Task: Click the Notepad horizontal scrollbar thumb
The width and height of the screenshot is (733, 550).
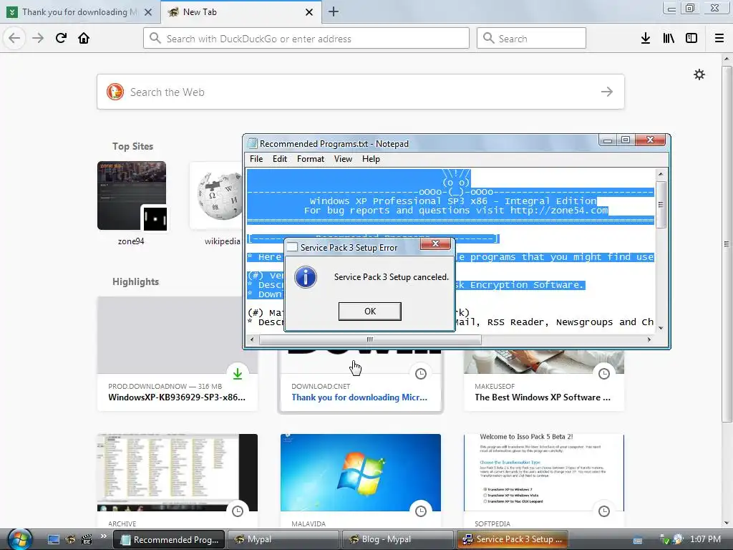Action: (x=370, y=339)
